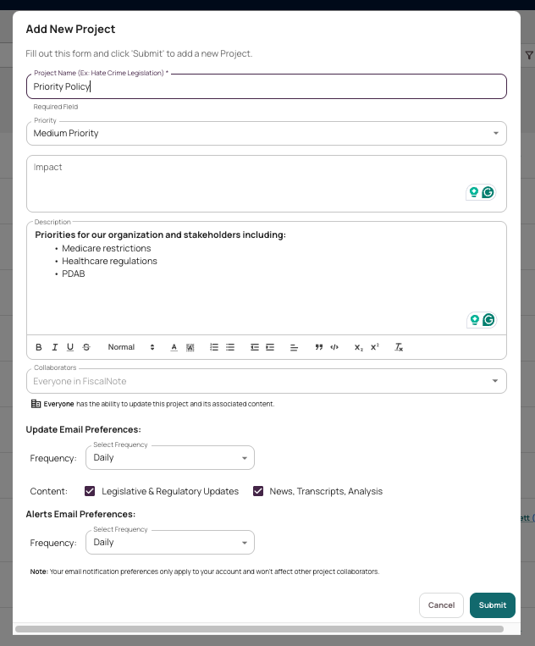Click the filter icon behind the dialog

529,55
